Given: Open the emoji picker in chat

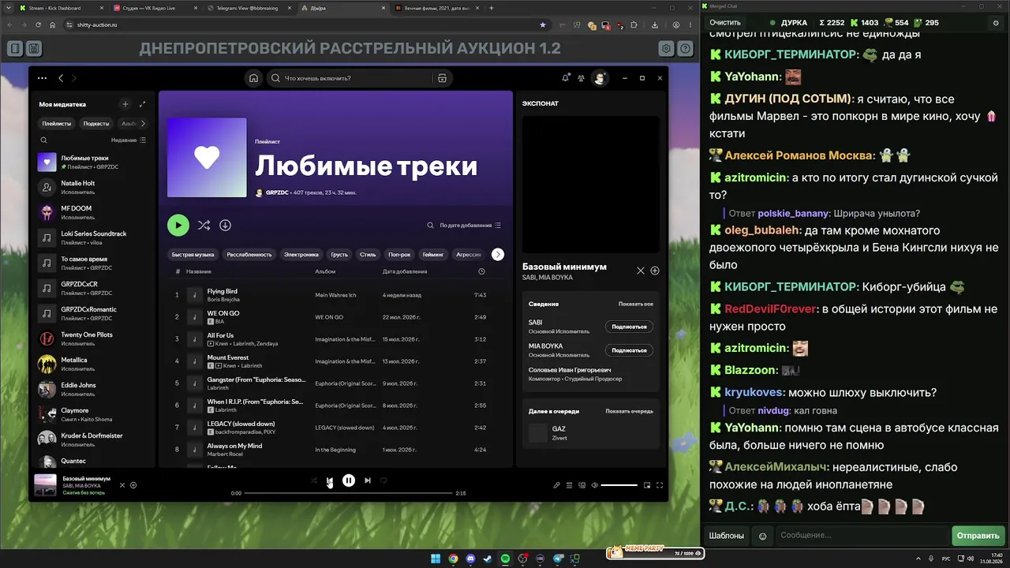Looking at the screenshot, I should pos(762,536).
